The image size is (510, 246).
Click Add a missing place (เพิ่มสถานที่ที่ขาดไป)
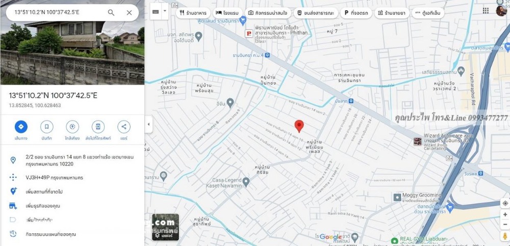tap(44, 191)
